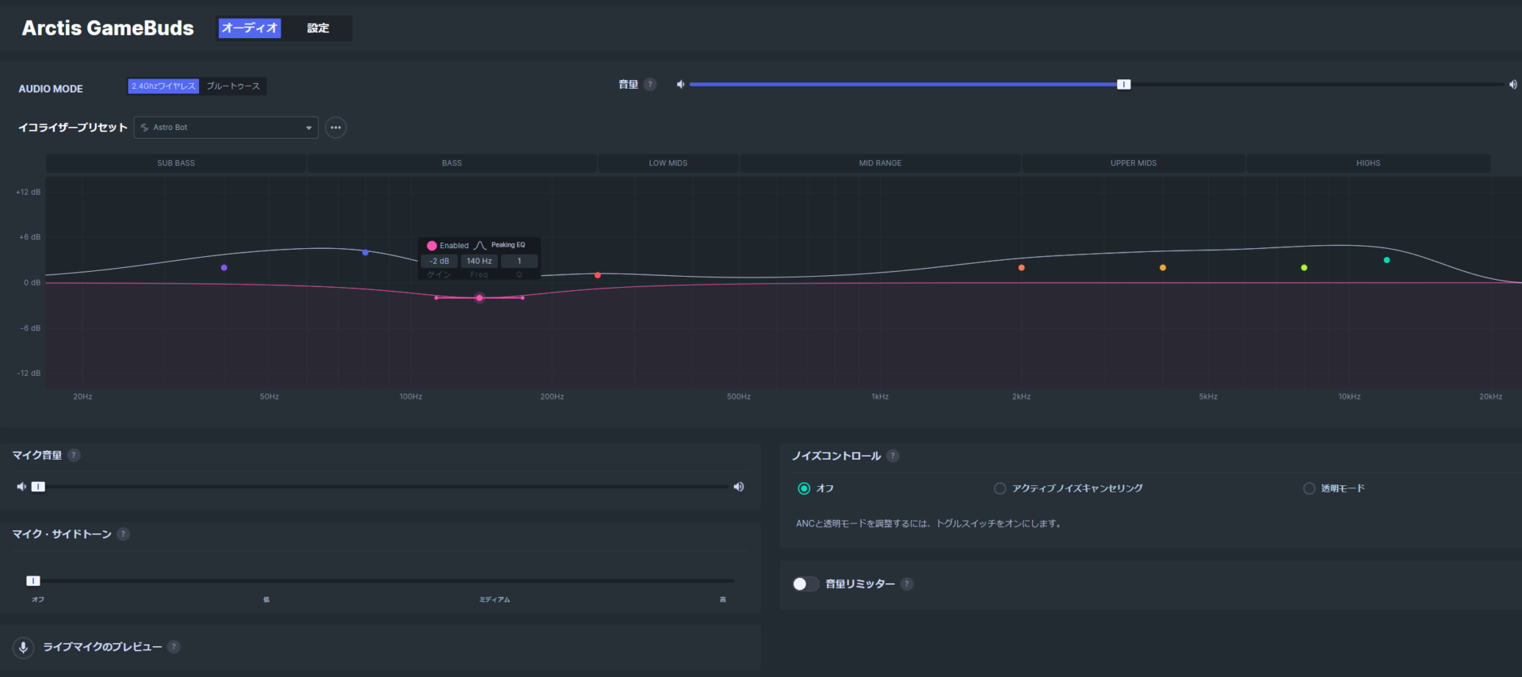Image resolution: width=1522 pixels, height=677 pixels.
Task: Click the Peaking EQ filter shape icon
Action: 480,246
